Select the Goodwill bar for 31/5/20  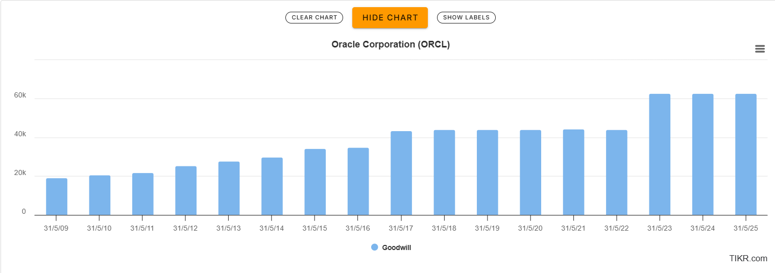pyautogui.click(x=530, y=172)
